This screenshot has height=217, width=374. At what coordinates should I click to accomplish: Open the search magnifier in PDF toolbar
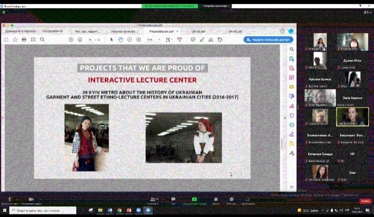coord(42,39)
